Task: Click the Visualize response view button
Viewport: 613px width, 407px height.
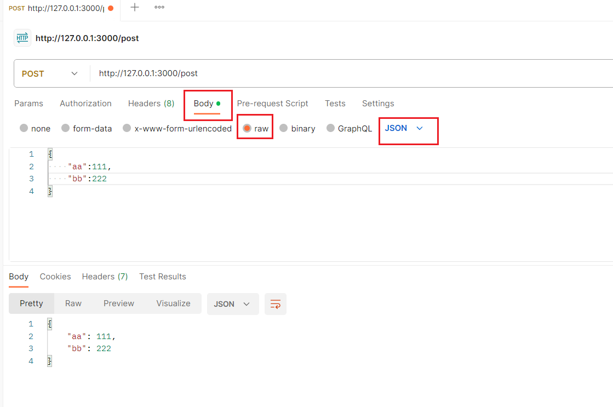Action: click(x=173, y=303)
